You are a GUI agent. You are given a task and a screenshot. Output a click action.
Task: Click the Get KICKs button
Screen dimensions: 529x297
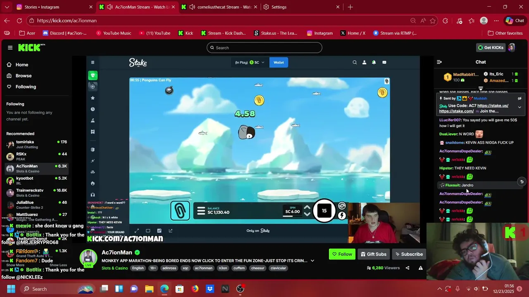click(491, 47)
